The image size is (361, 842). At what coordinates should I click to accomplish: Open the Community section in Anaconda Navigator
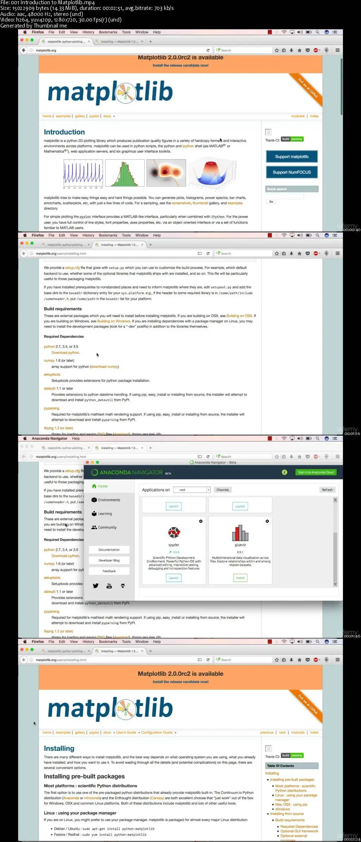click(104, 527)
